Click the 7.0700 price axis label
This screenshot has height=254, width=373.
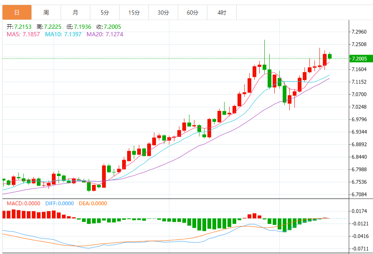359,94
